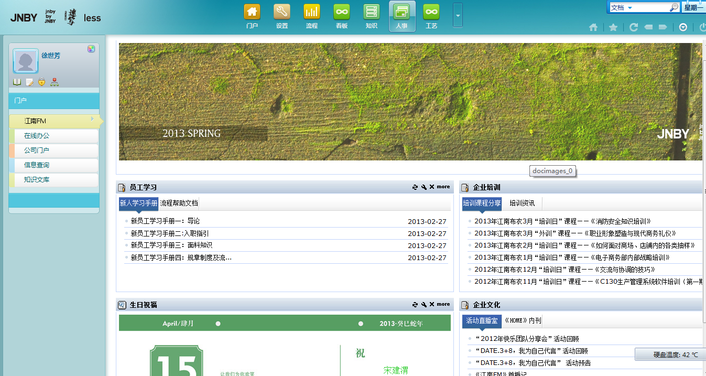
Task: Click the organization chart icon
Action: (x=55, y=82)
